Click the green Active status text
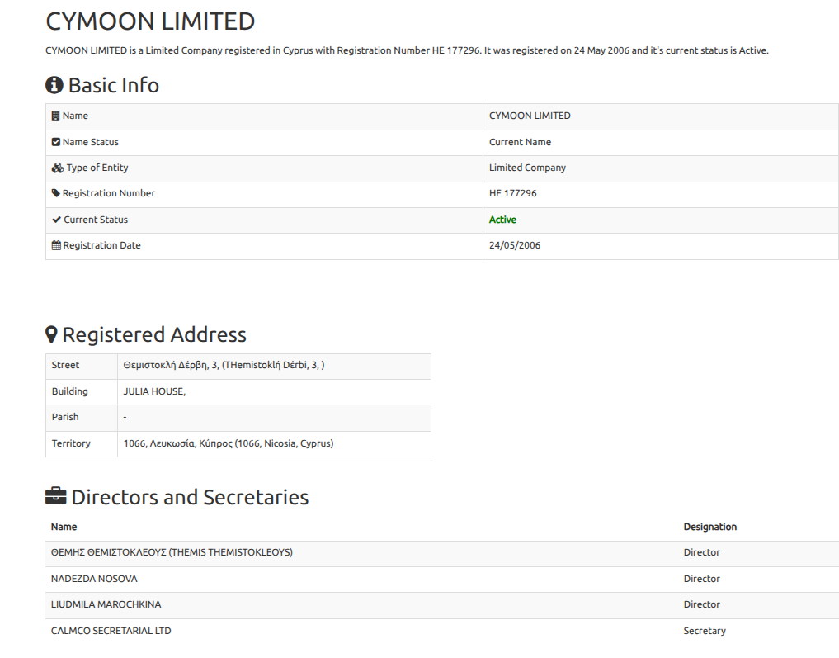Image resolution: width=839 pixels, height=658 pixels. 502,220
